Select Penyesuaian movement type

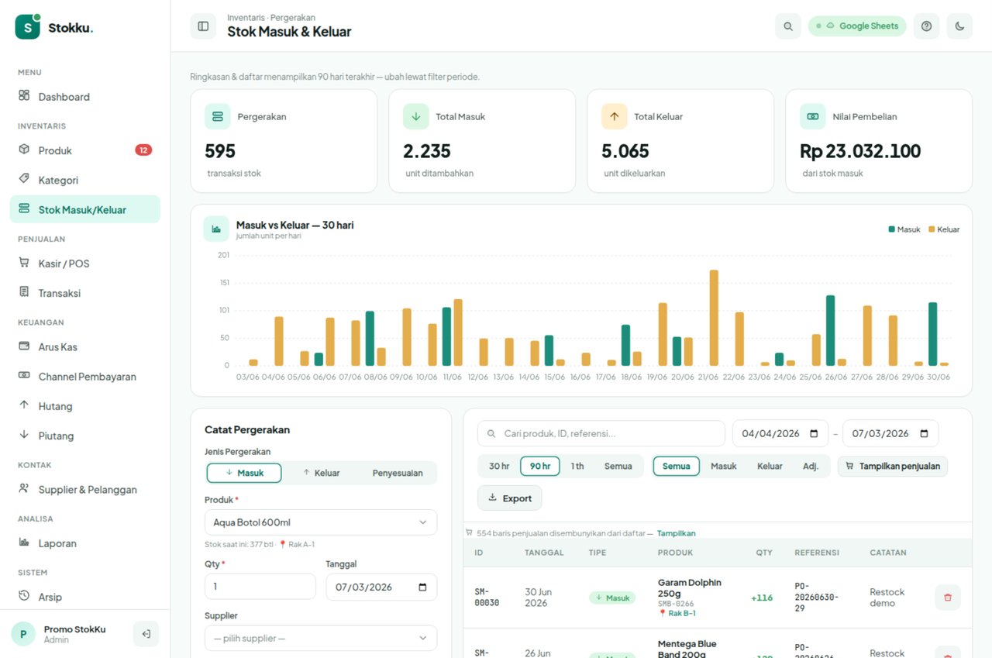coord(398,473)
